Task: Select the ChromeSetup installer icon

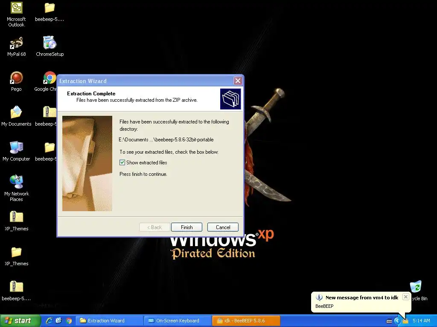Action: tap(50, 47)
